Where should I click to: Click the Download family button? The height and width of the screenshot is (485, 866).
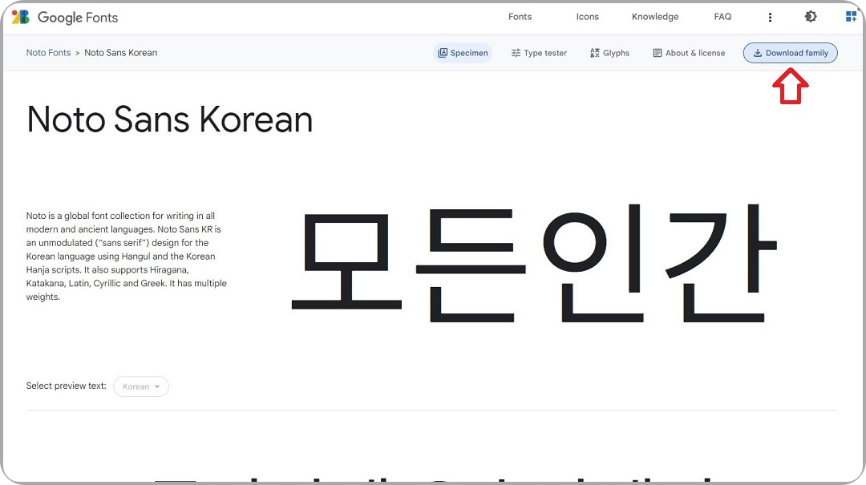791,53
